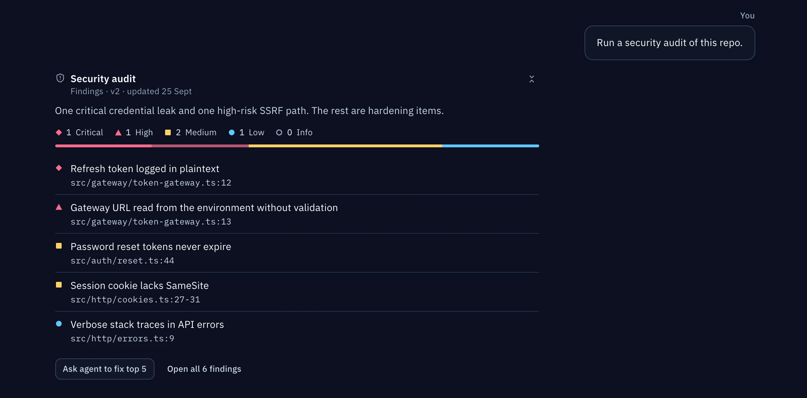Click file path src/auth/reset.ts:44
Screen dimensions: 807x398
tap(122, 261)
